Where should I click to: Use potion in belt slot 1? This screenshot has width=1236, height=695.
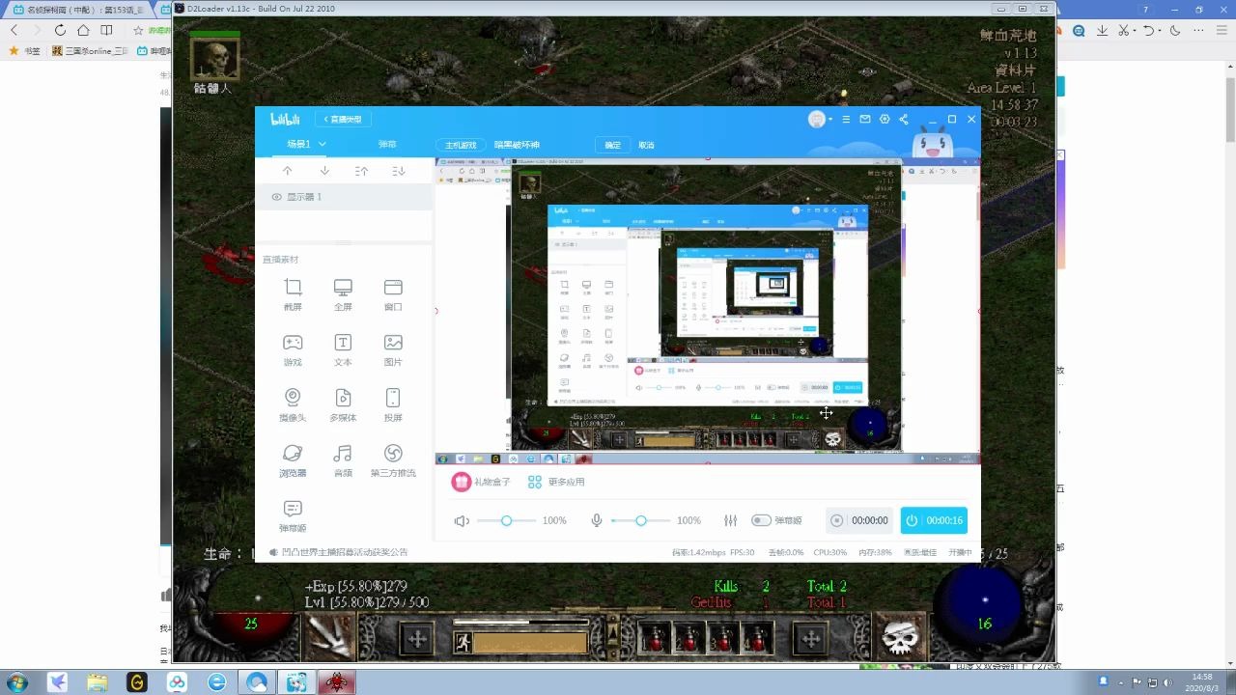pyautogui.click(x=656, y=638)
